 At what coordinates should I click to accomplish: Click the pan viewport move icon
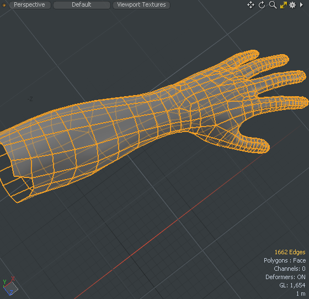[x=251, y=5]
